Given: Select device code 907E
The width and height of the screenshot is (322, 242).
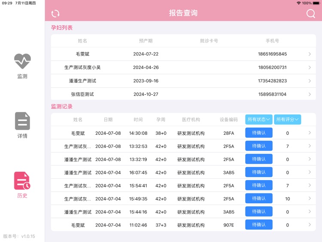Looking at the screenshot, I should [228, 225].
